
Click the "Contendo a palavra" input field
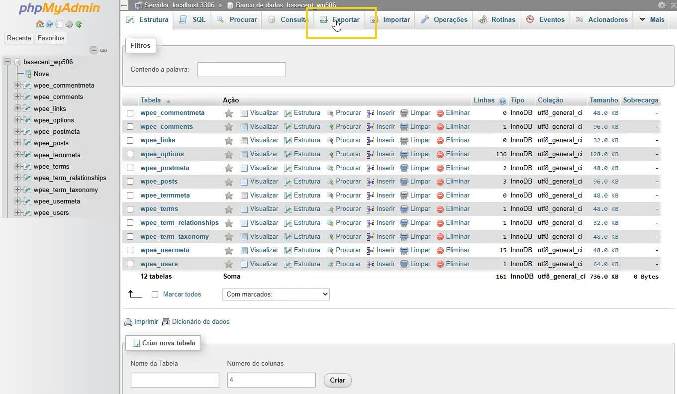tap(241, 70)
